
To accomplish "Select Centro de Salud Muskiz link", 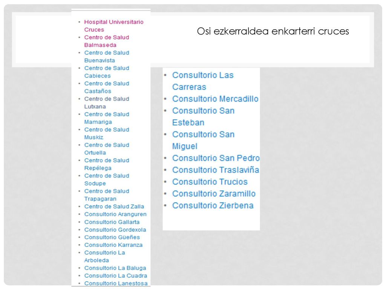I will [107, 133].
